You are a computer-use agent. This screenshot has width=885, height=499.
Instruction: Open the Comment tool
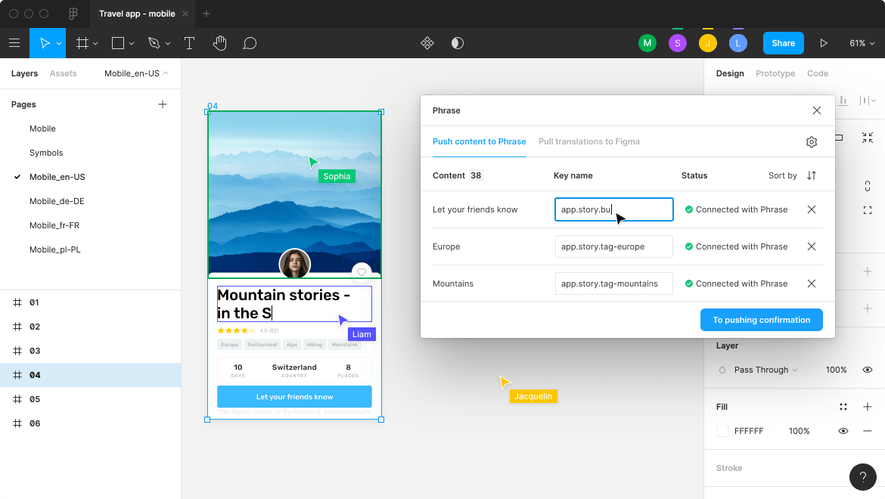click(250, 43)
